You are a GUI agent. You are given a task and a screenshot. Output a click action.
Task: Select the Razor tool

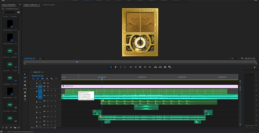point(25,85)
